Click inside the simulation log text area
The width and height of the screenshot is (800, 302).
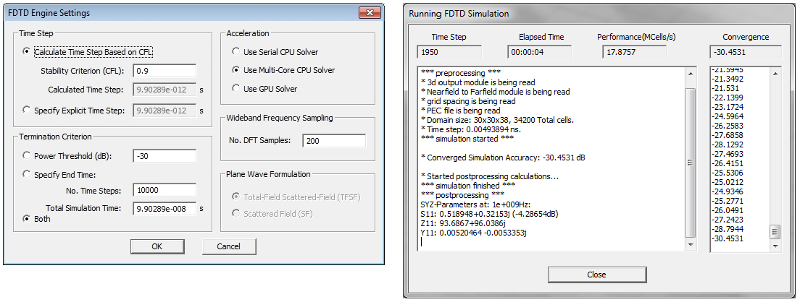coord(551,166)
